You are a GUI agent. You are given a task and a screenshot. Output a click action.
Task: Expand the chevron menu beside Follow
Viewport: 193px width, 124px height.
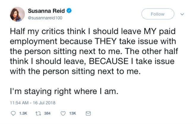(x=182, y=14)
